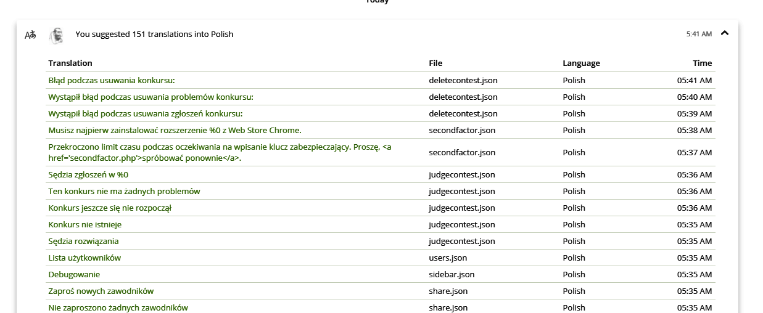The height and width of the screenshot is (313, 763).
Task: Click Polish in the 'Debugowanie' row
Action: tap(574, 274)
